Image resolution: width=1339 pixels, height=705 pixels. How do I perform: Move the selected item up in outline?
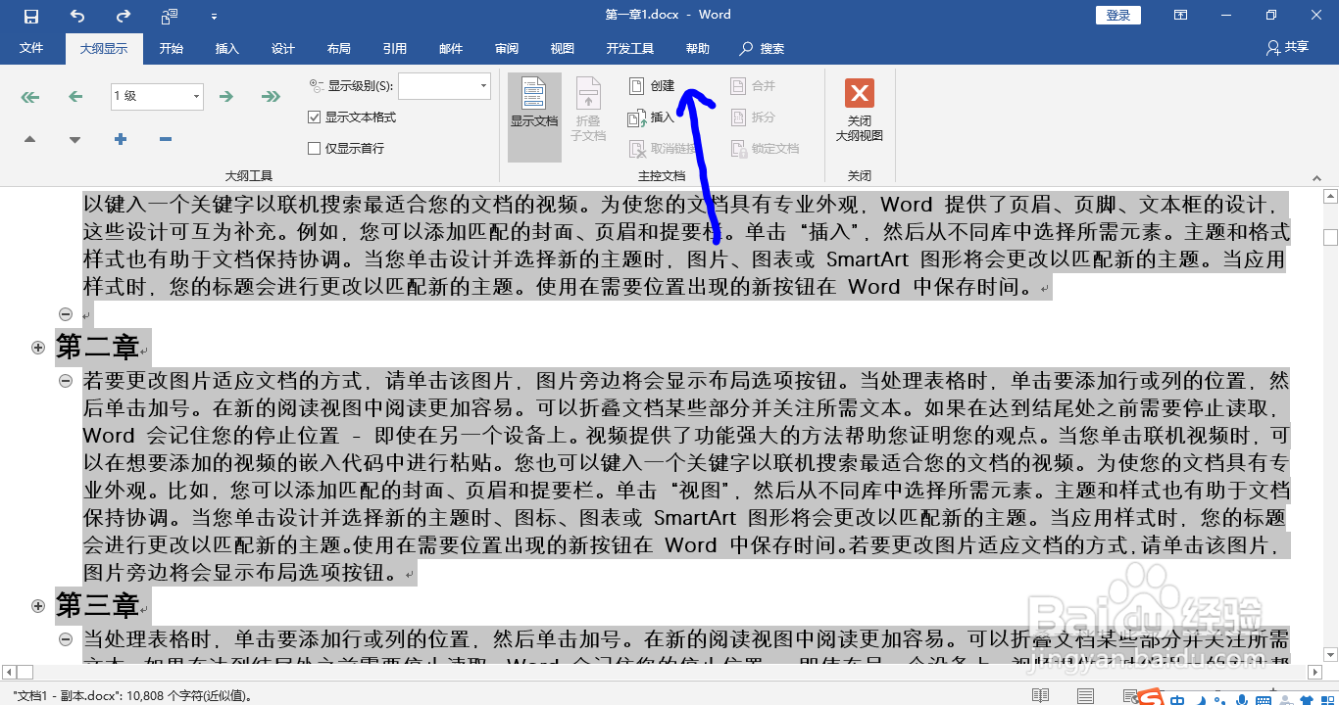click(x=30, y=139)
